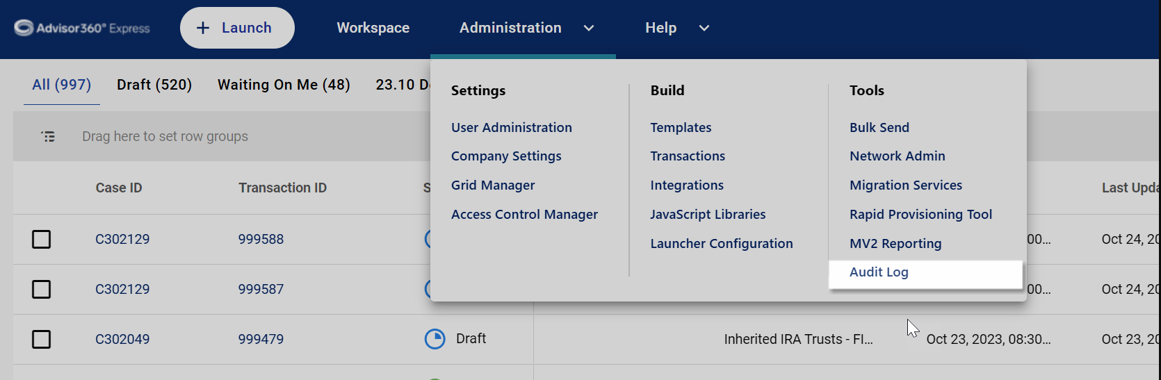Expand the Administration chevron arrow
This screenshot has width=1161, height=380.
click(589, 28)
